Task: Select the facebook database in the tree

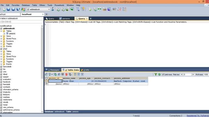Action: [7, 82]
